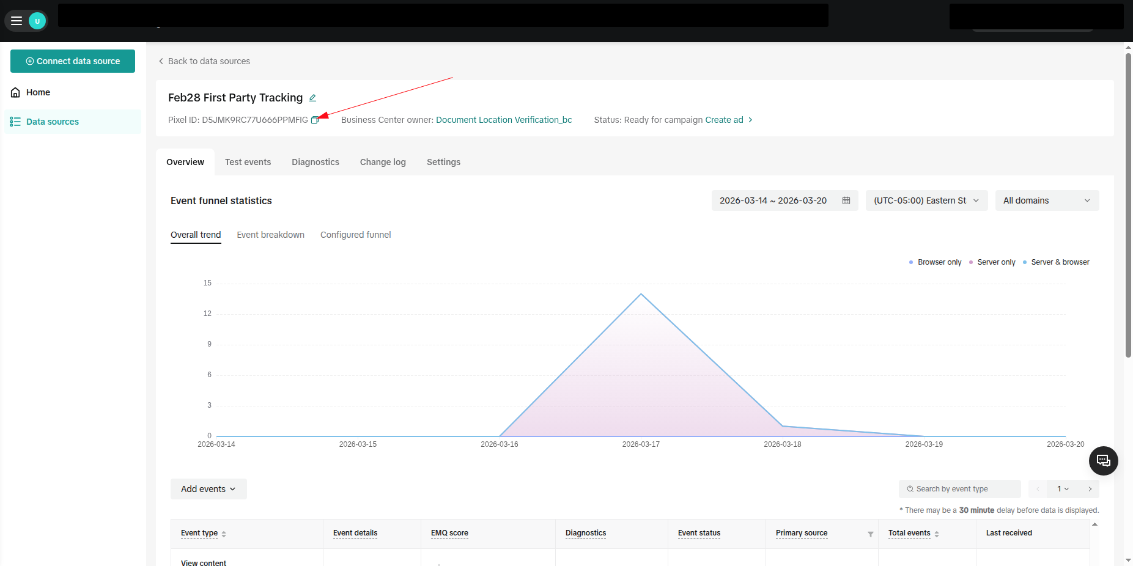Viewport: 1133px width, 566px height.
Task: Click the Connect data source button
Action: click(x=73, y=61)
